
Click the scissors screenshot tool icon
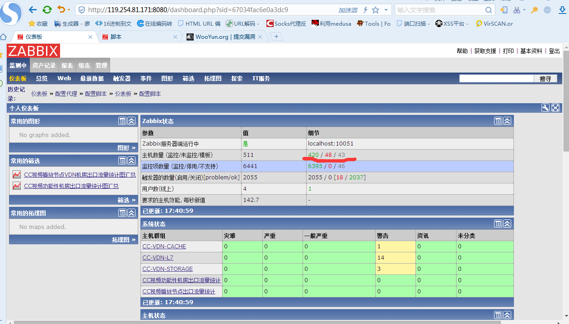[x=517, y=10]
